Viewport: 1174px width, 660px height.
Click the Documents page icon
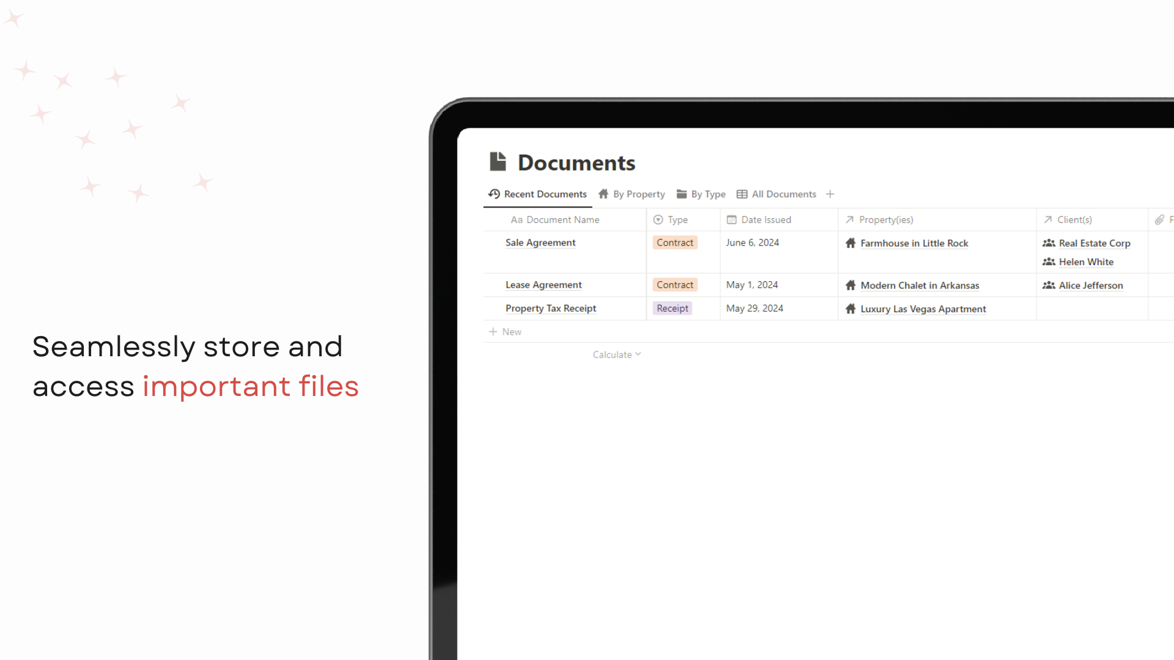(x=498, y=161)
